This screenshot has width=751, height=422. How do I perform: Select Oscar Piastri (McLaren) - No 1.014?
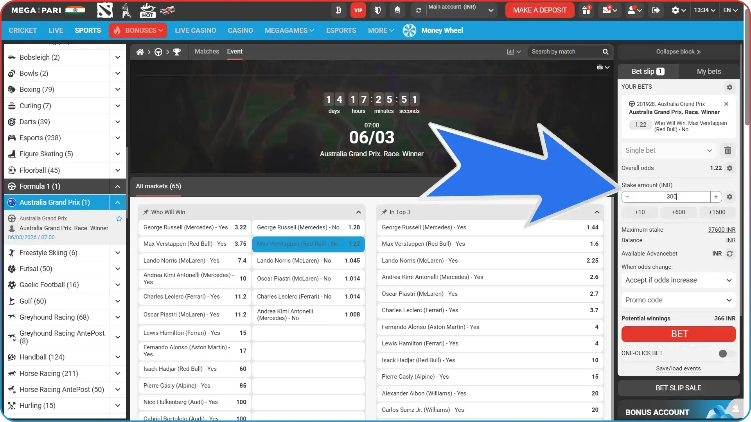(x=309, y=279)
